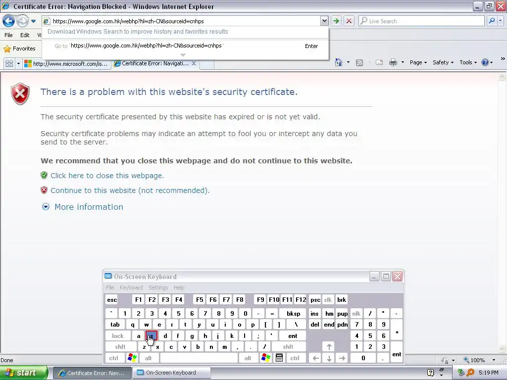The width and height of the screenshot is (507, 380).
Task: Expand the Print options dropdown arrow
Action: pyautogui.click(x=403, y=62)
